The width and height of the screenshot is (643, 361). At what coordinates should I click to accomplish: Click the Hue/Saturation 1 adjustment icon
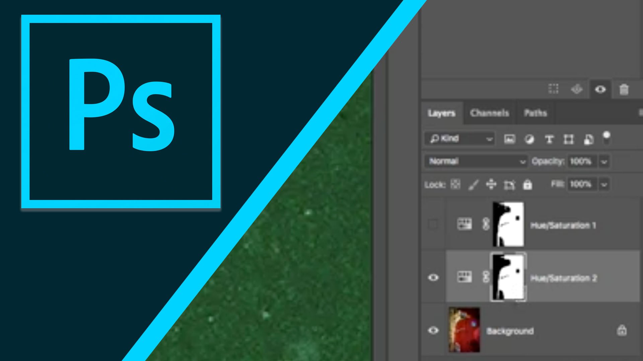(465, 224)
